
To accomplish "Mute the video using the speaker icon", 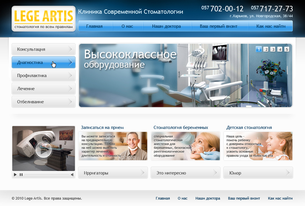I will [x=72, y=175].
